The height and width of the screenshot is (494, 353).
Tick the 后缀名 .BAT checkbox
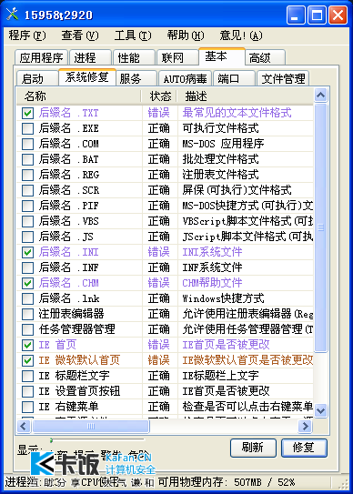click(x=27, y=159)
